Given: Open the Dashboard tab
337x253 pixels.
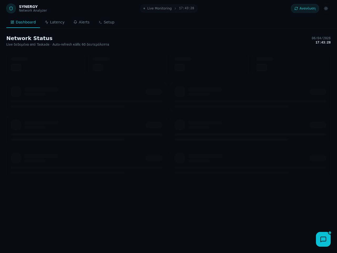Looking at the screenshot, I should (x=23, y=22).
